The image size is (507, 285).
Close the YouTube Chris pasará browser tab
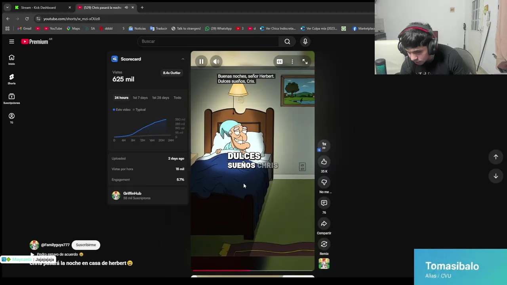point(133,8)
